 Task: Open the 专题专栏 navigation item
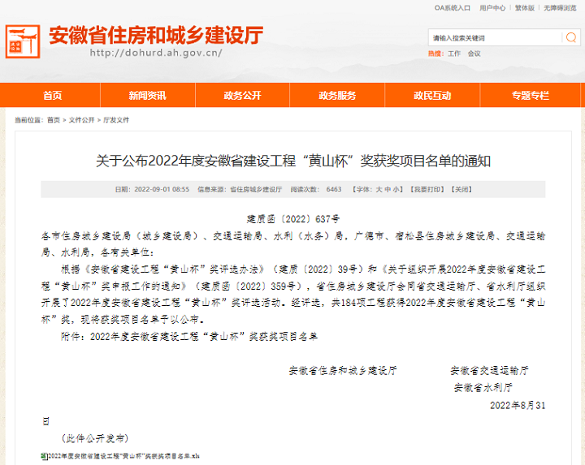pyautogui.click(x=530, y=95)
